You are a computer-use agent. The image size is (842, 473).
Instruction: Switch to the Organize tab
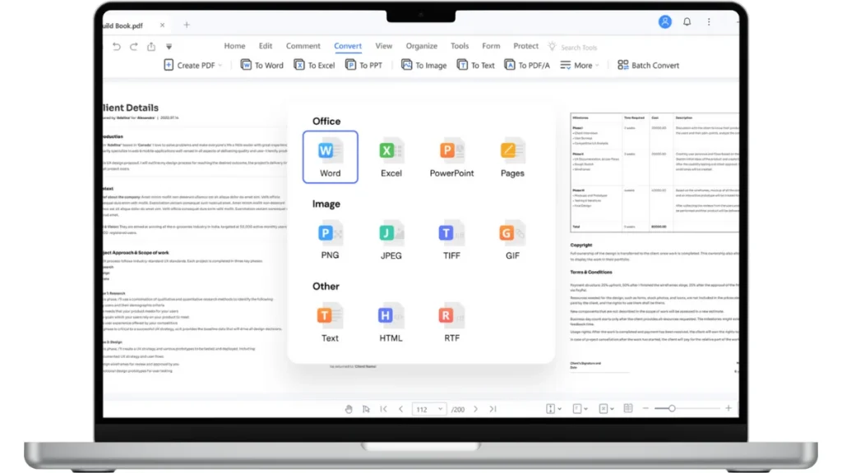tap(422, 47)
